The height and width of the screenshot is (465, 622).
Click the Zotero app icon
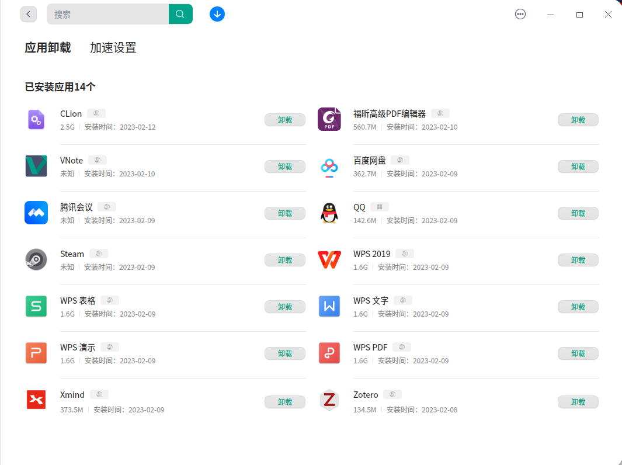329,400
